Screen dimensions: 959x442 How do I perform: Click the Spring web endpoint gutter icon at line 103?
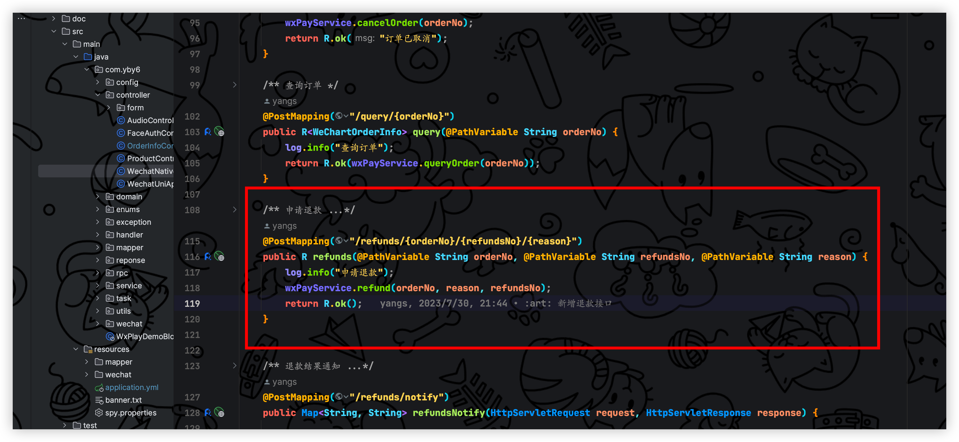click(x=220, y=132)
